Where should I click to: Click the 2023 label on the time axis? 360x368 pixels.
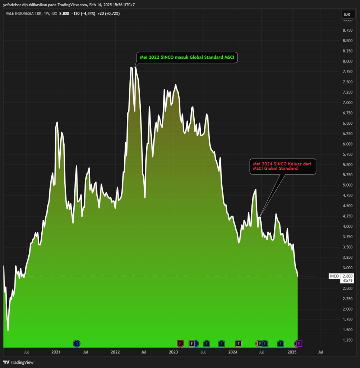[x=174, y=352]
